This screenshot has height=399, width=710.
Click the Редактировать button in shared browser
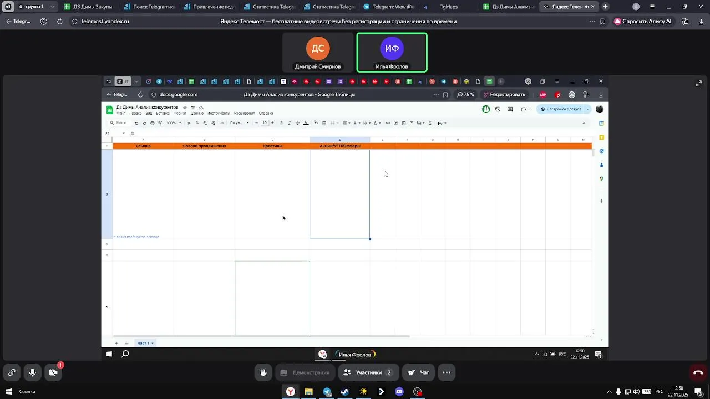tap(504, 95)
